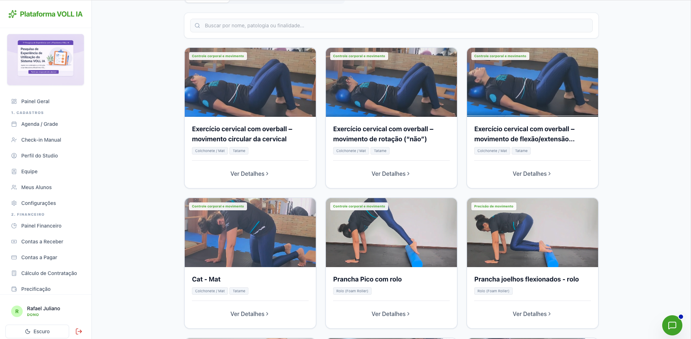
Task: Click the red logout icon
Action: (x=79, y=331)
